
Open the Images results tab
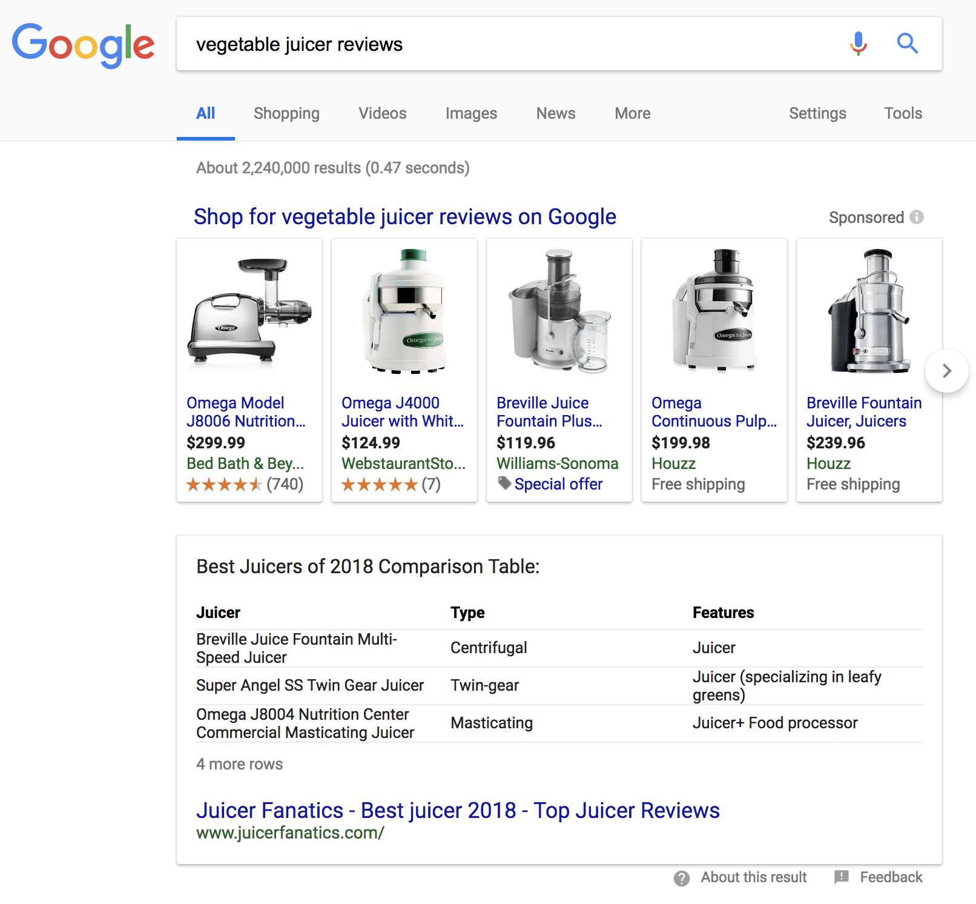(471, 113)
